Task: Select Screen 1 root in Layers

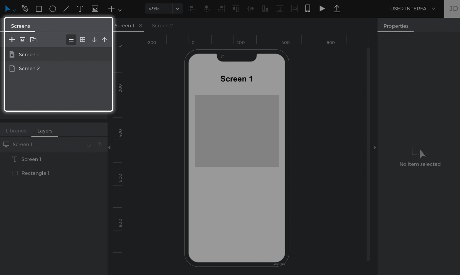Action: click(22, 144)
